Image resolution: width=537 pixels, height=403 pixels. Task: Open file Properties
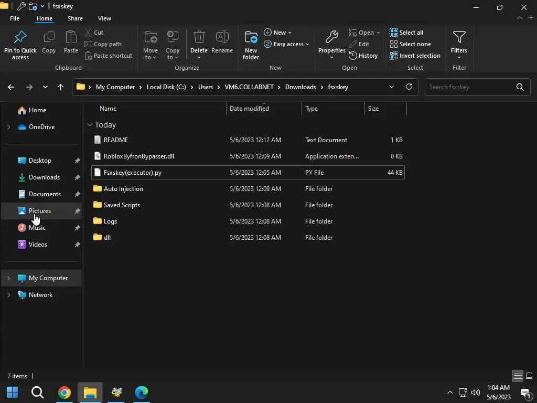(x=331, y=45)
